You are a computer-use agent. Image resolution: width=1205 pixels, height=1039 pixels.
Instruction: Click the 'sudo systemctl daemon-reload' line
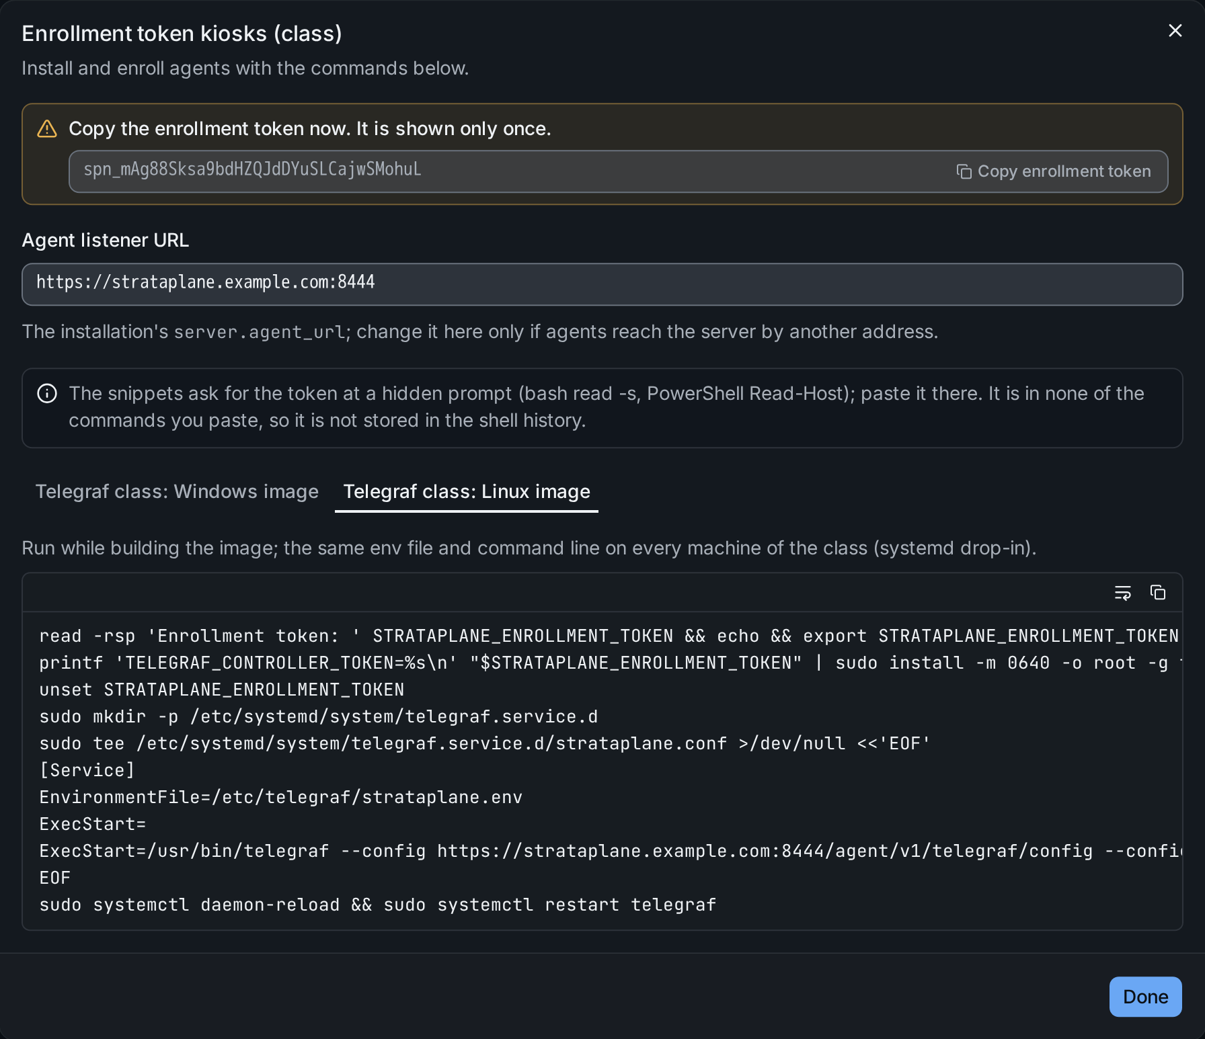pyautogui.click(x=378, y=905)
